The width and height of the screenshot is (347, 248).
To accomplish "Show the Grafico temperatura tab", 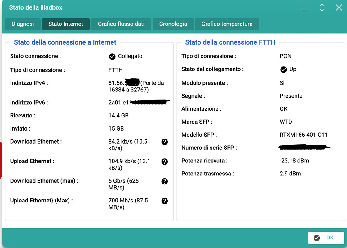I will [x=227, y=24].
